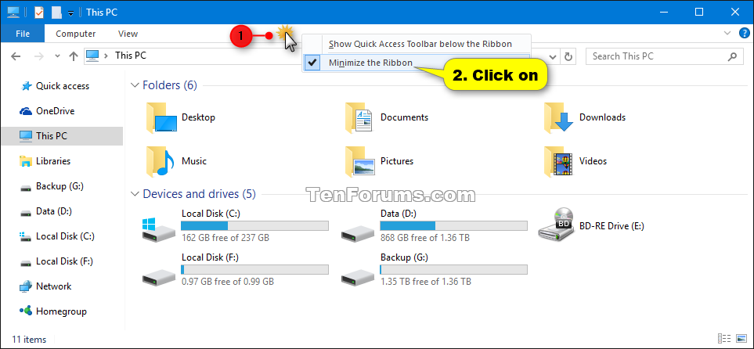Click the Backup (G:) capacity bar in Devices and drives
The image size is (754, 349).
tap(453, 270)
